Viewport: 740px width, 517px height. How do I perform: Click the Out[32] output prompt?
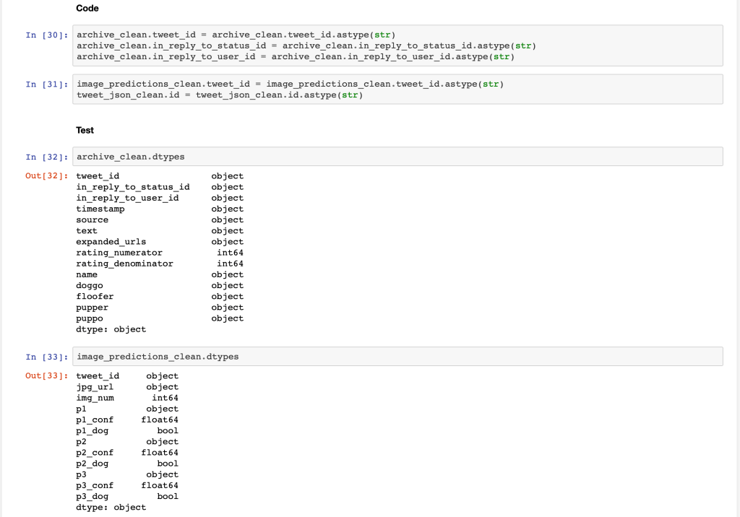47,176
